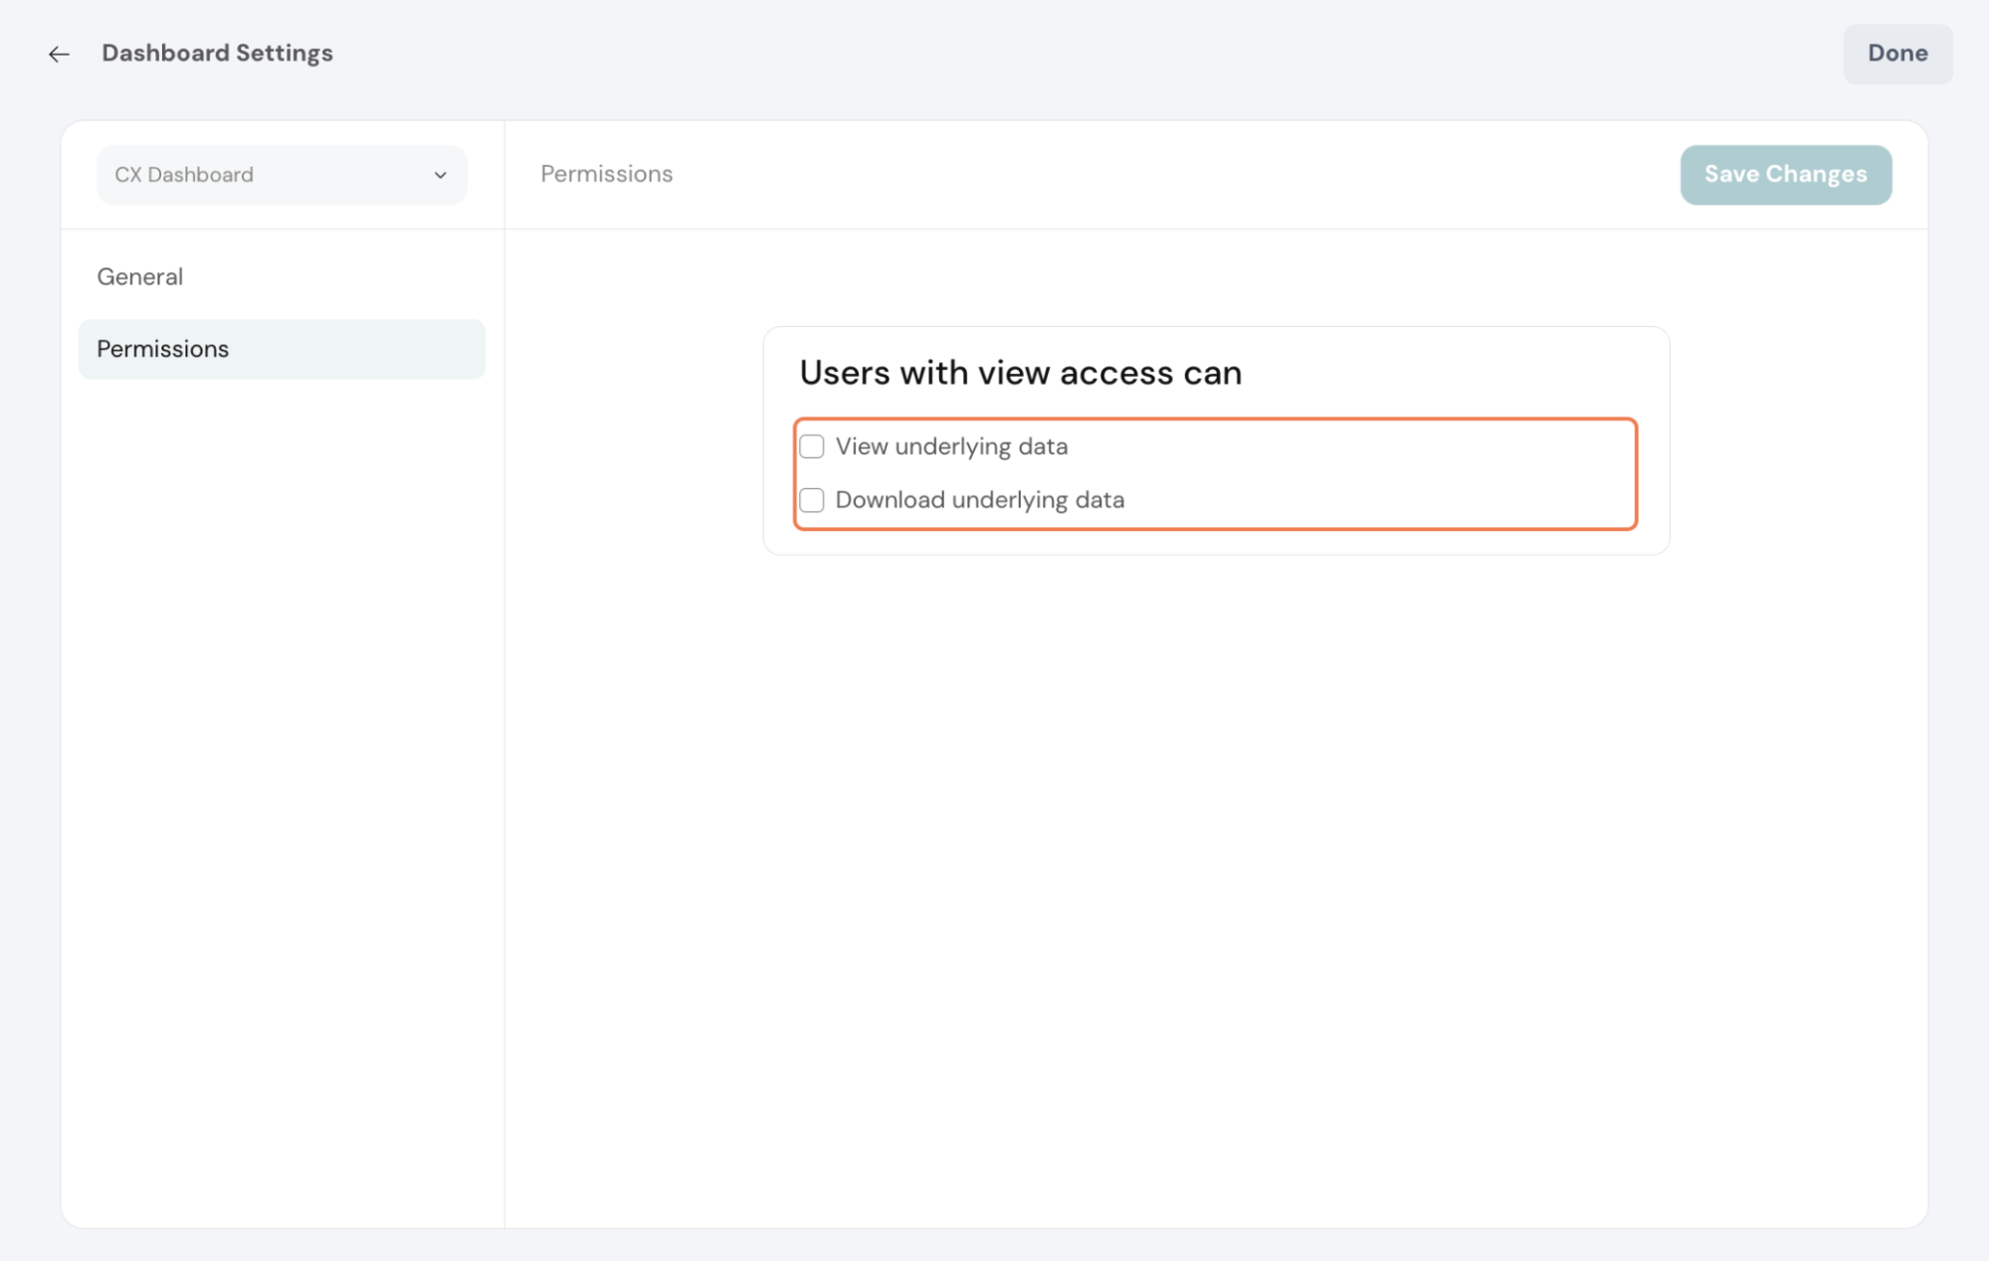Click the Dashboard Settings title
1989x1261 pixels.
click(217, 53)
